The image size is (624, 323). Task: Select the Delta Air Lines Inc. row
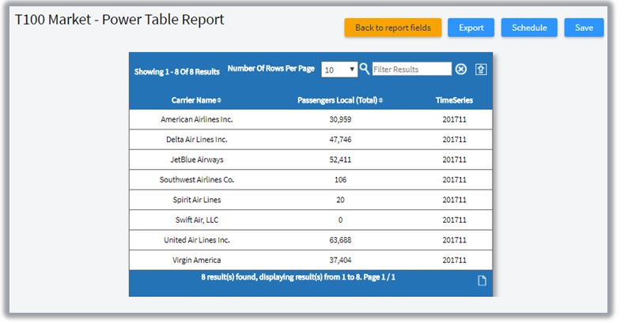click(197, 140)
